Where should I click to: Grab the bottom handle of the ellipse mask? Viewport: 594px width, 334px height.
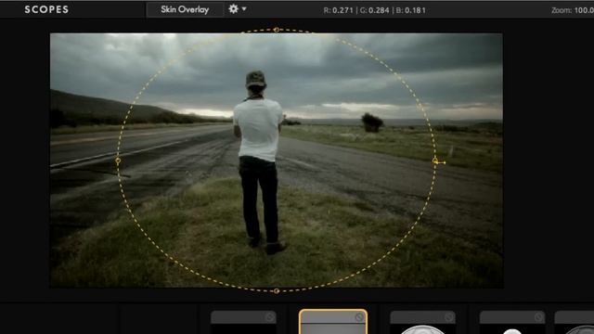click(x=277, y=290)
